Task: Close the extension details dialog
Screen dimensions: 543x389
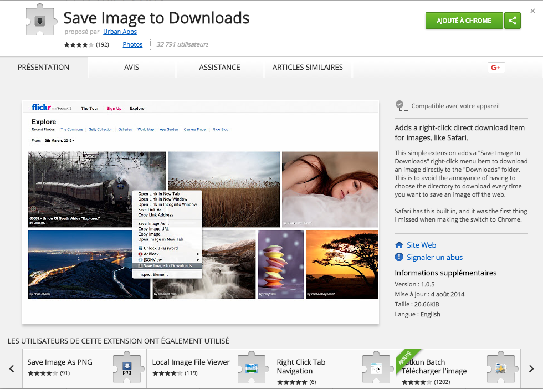Action: [532, 11]
